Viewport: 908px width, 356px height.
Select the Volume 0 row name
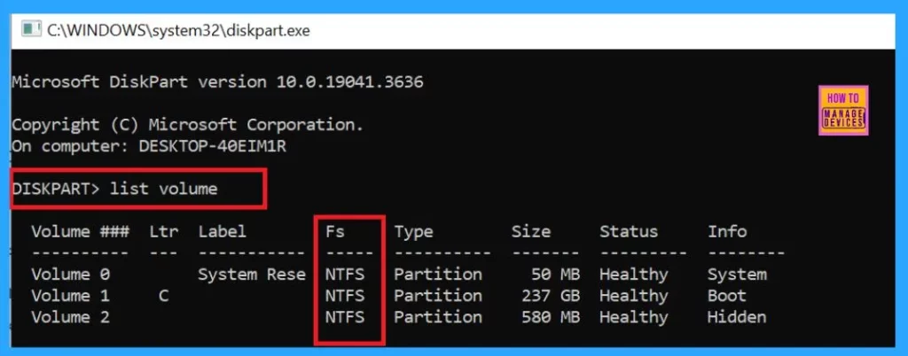coord(70,275)
